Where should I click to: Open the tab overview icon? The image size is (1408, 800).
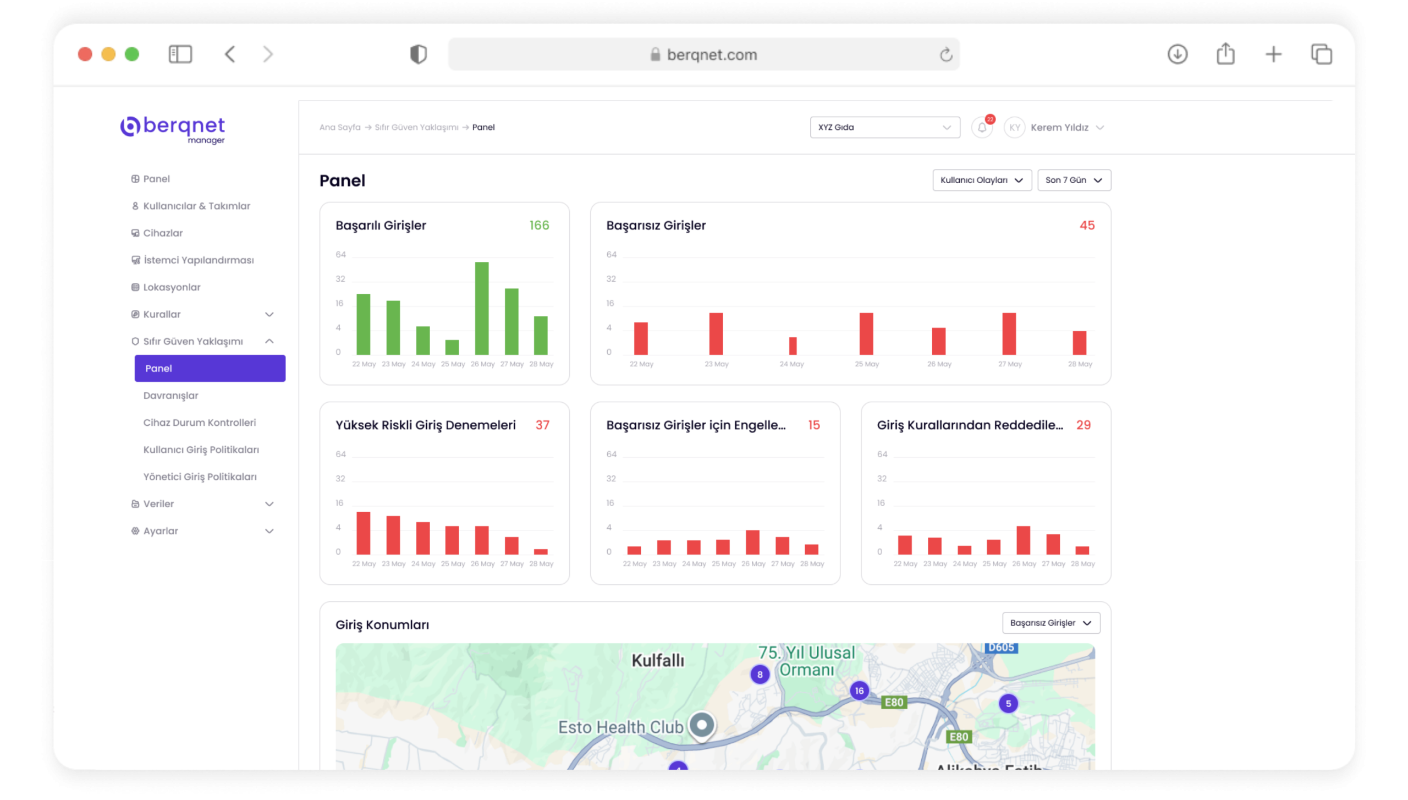pos(1321,54)
